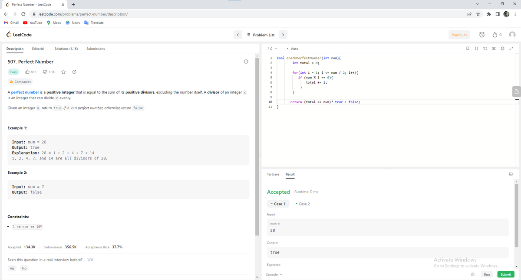Open the feedback ellipsis icon beside title
The height and width of the screenshot is (280, 521).
pos(245,62)
